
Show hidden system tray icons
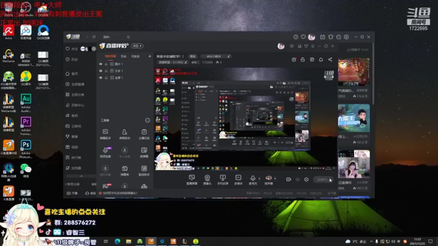(371, 242)
